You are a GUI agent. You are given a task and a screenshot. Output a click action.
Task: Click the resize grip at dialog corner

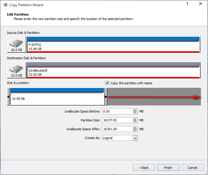point(205,172)
